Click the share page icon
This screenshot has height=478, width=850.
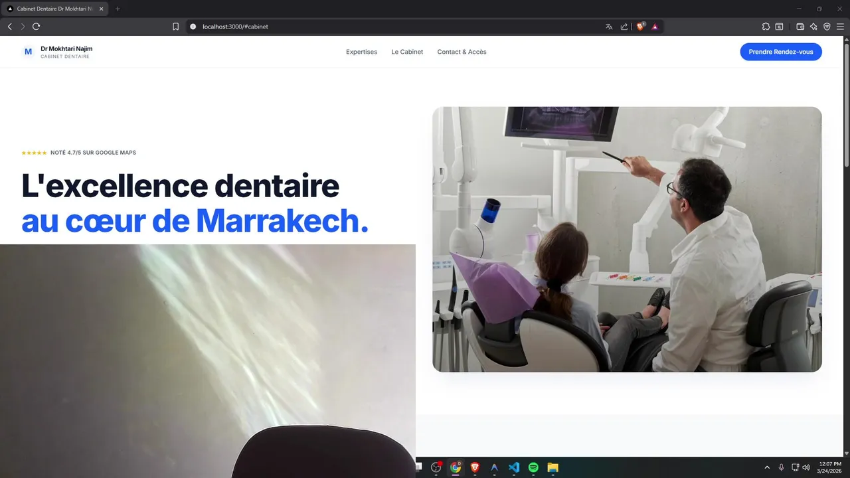point(624,27)
